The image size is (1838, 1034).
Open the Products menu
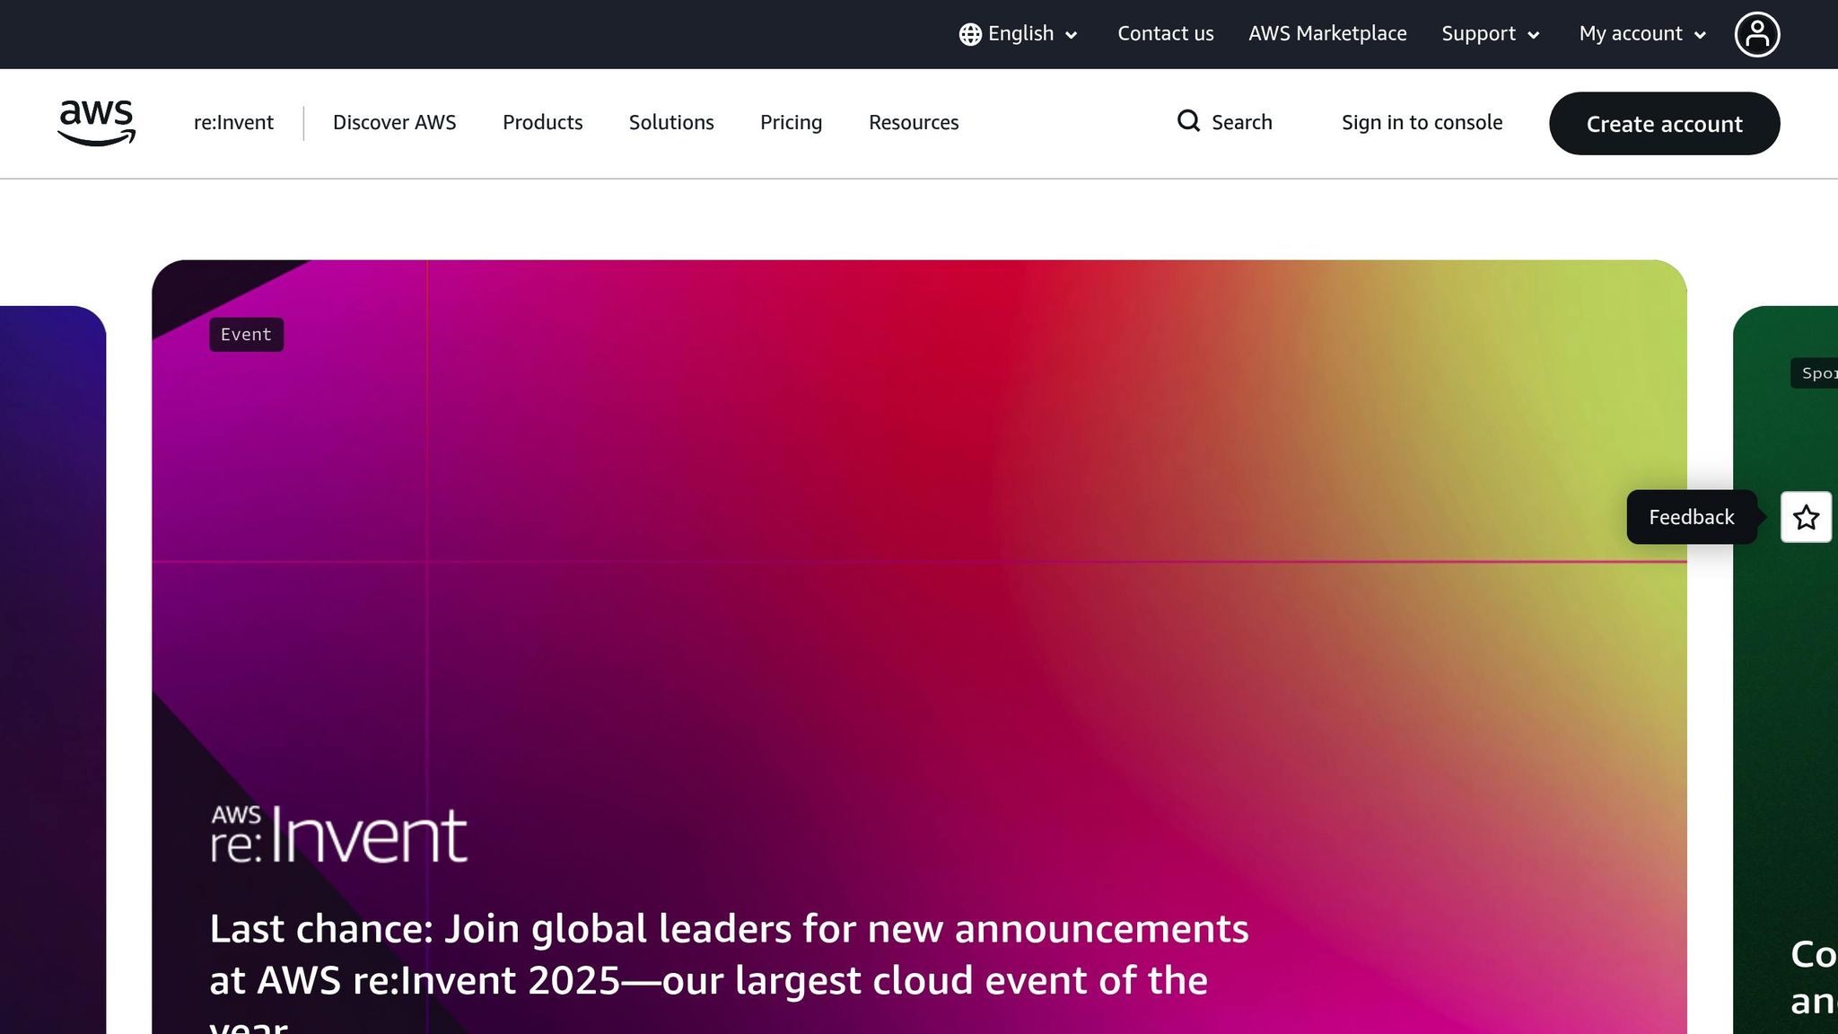[542, 122]
